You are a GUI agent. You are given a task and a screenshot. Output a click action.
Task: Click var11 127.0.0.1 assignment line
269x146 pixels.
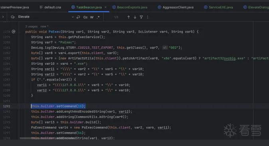coord(83,85)
